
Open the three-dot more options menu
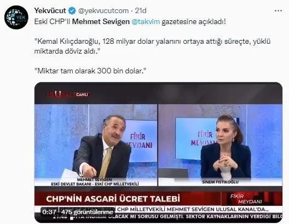[278, 11]
